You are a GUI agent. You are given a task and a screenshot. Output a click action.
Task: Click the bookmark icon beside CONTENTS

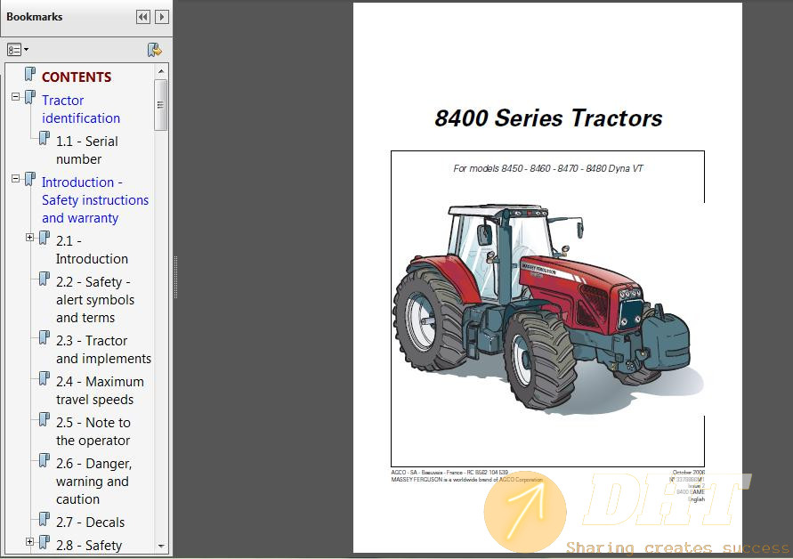(30, 75)
